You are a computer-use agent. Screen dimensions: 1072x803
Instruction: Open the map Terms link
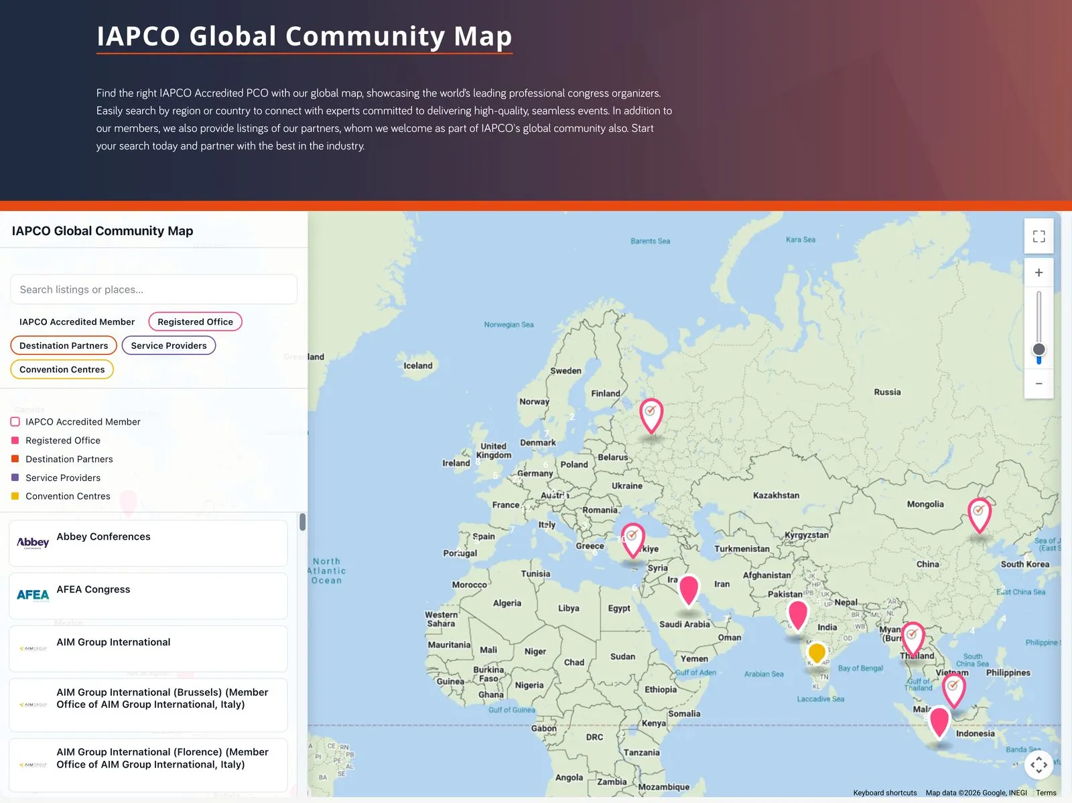click(1046, 793)
